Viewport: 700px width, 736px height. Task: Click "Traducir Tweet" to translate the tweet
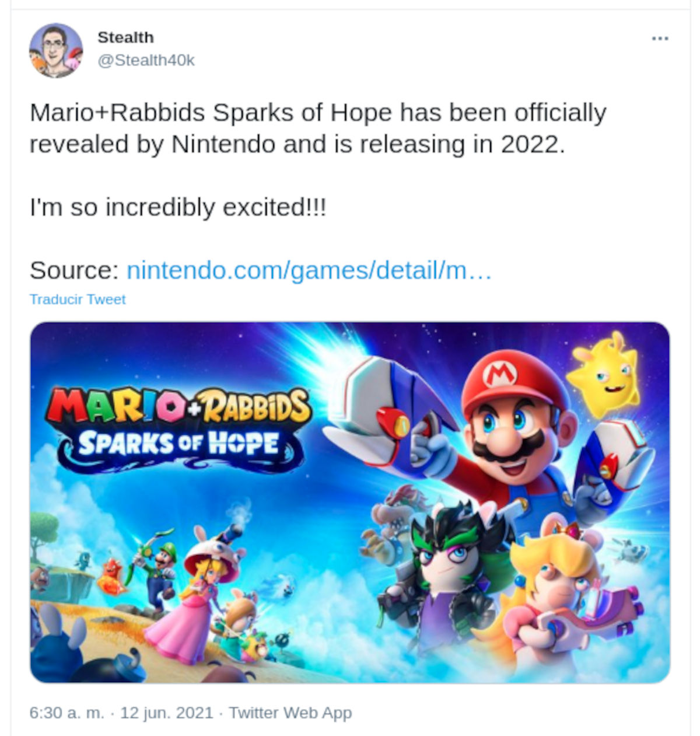(x=78, y=299)
